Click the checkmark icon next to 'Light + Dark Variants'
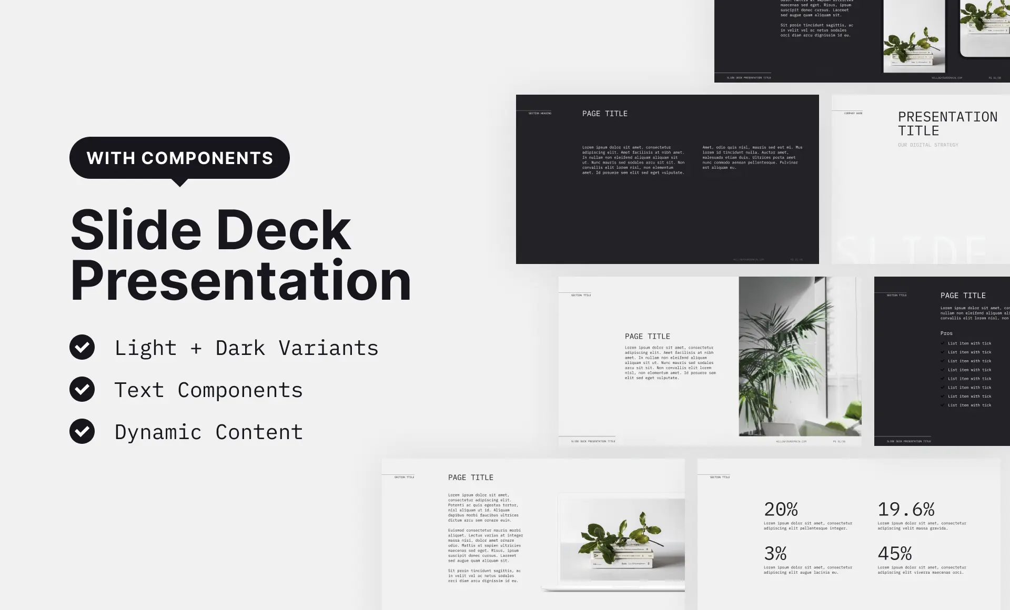Viewport: 1010px width, 610px height. point(82,347)
